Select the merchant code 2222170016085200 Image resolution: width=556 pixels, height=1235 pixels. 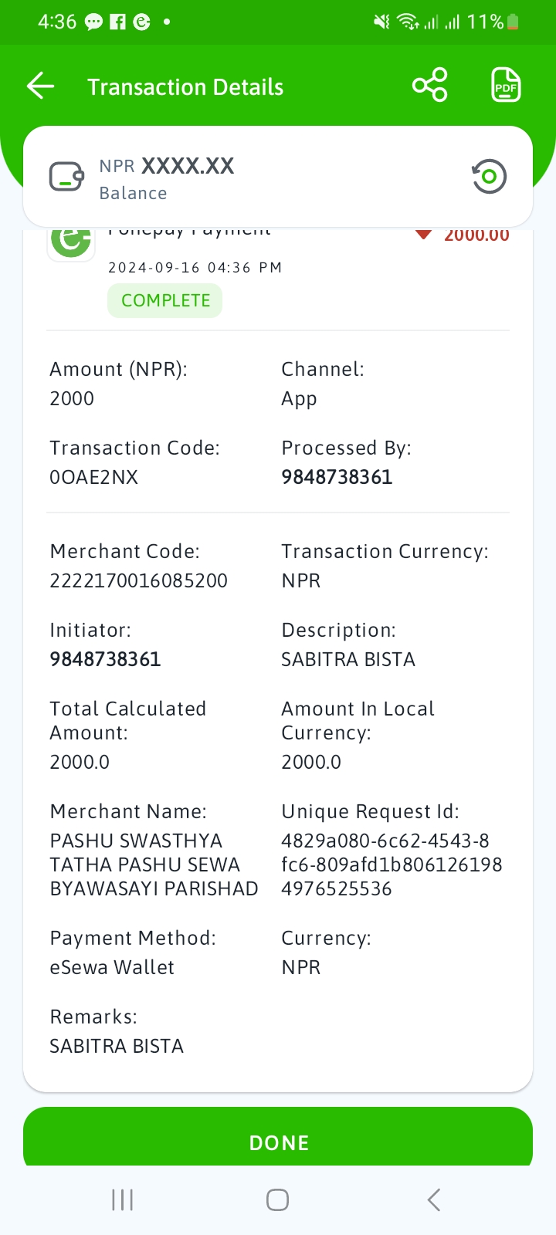(x=138, y=580)
